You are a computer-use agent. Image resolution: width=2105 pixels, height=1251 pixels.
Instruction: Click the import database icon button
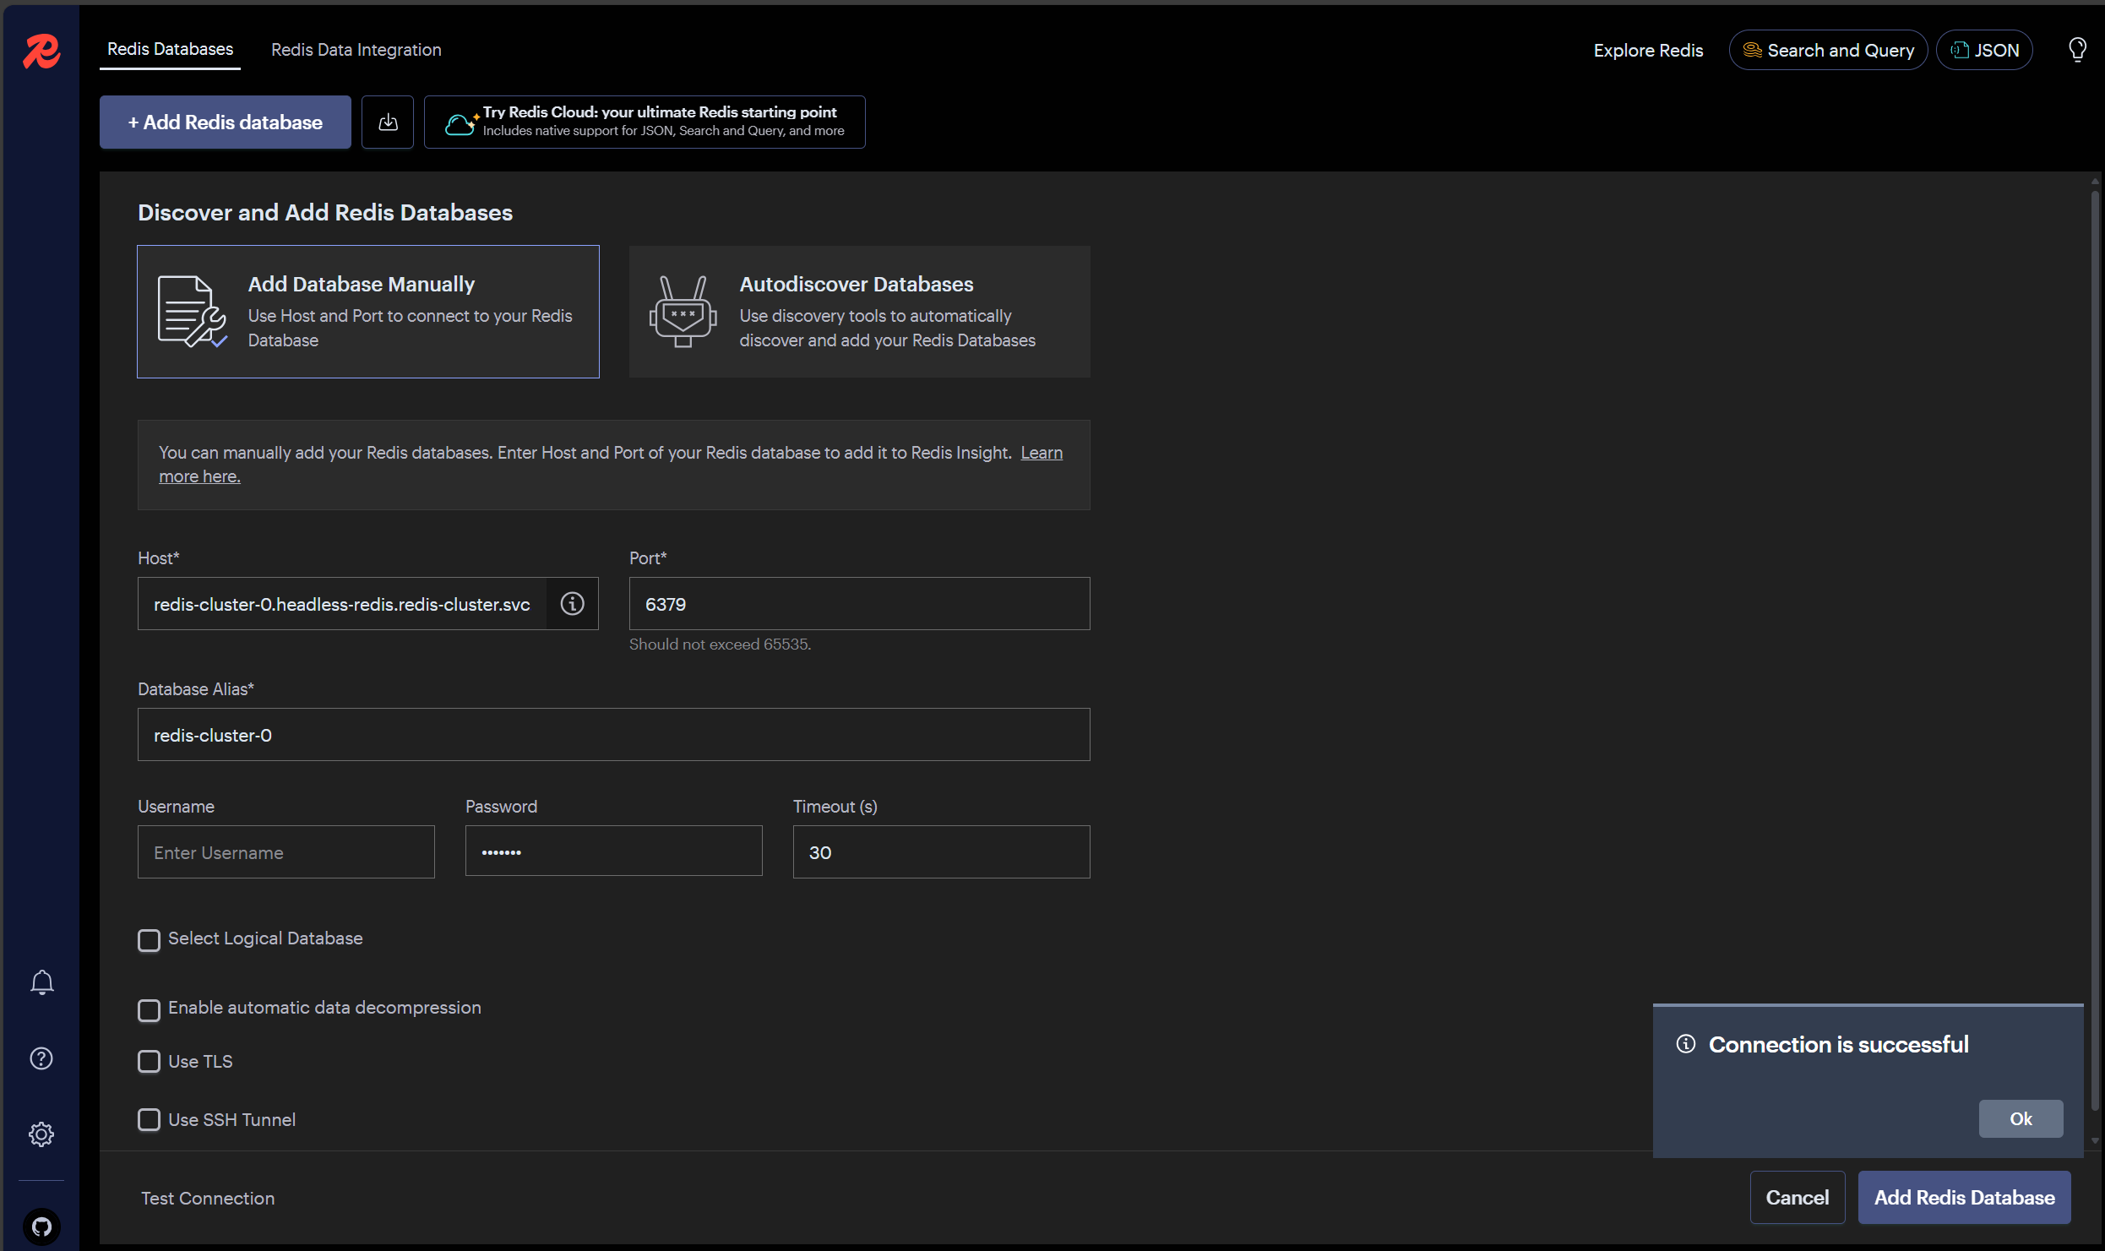[388, 122]
